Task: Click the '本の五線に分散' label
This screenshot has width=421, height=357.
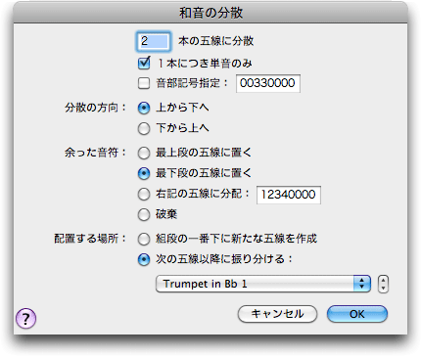Action: [x=216, y=41]
